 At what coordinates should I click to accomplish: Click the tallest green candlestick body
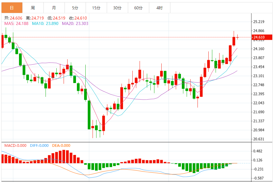coord(89,115)
